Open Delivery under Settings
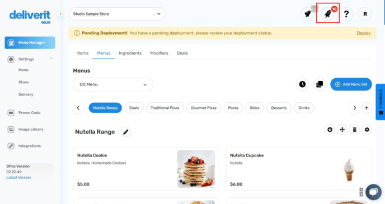 pyautogui.click(x=26, y=94)
